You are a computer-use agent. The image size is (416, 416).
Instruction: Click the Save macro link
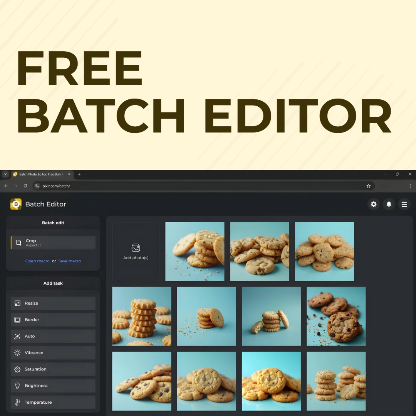(x=69, y=261)
